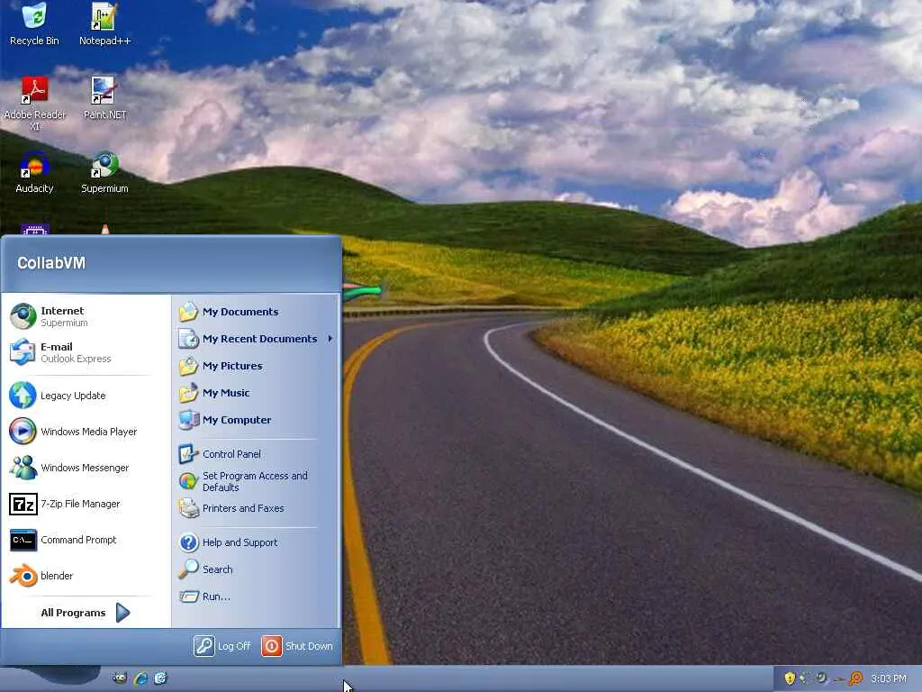Viewport: 922px width, 692px height.
Task: Open E-mail Outlook Express entry
Action: click(x=86, y=352)
